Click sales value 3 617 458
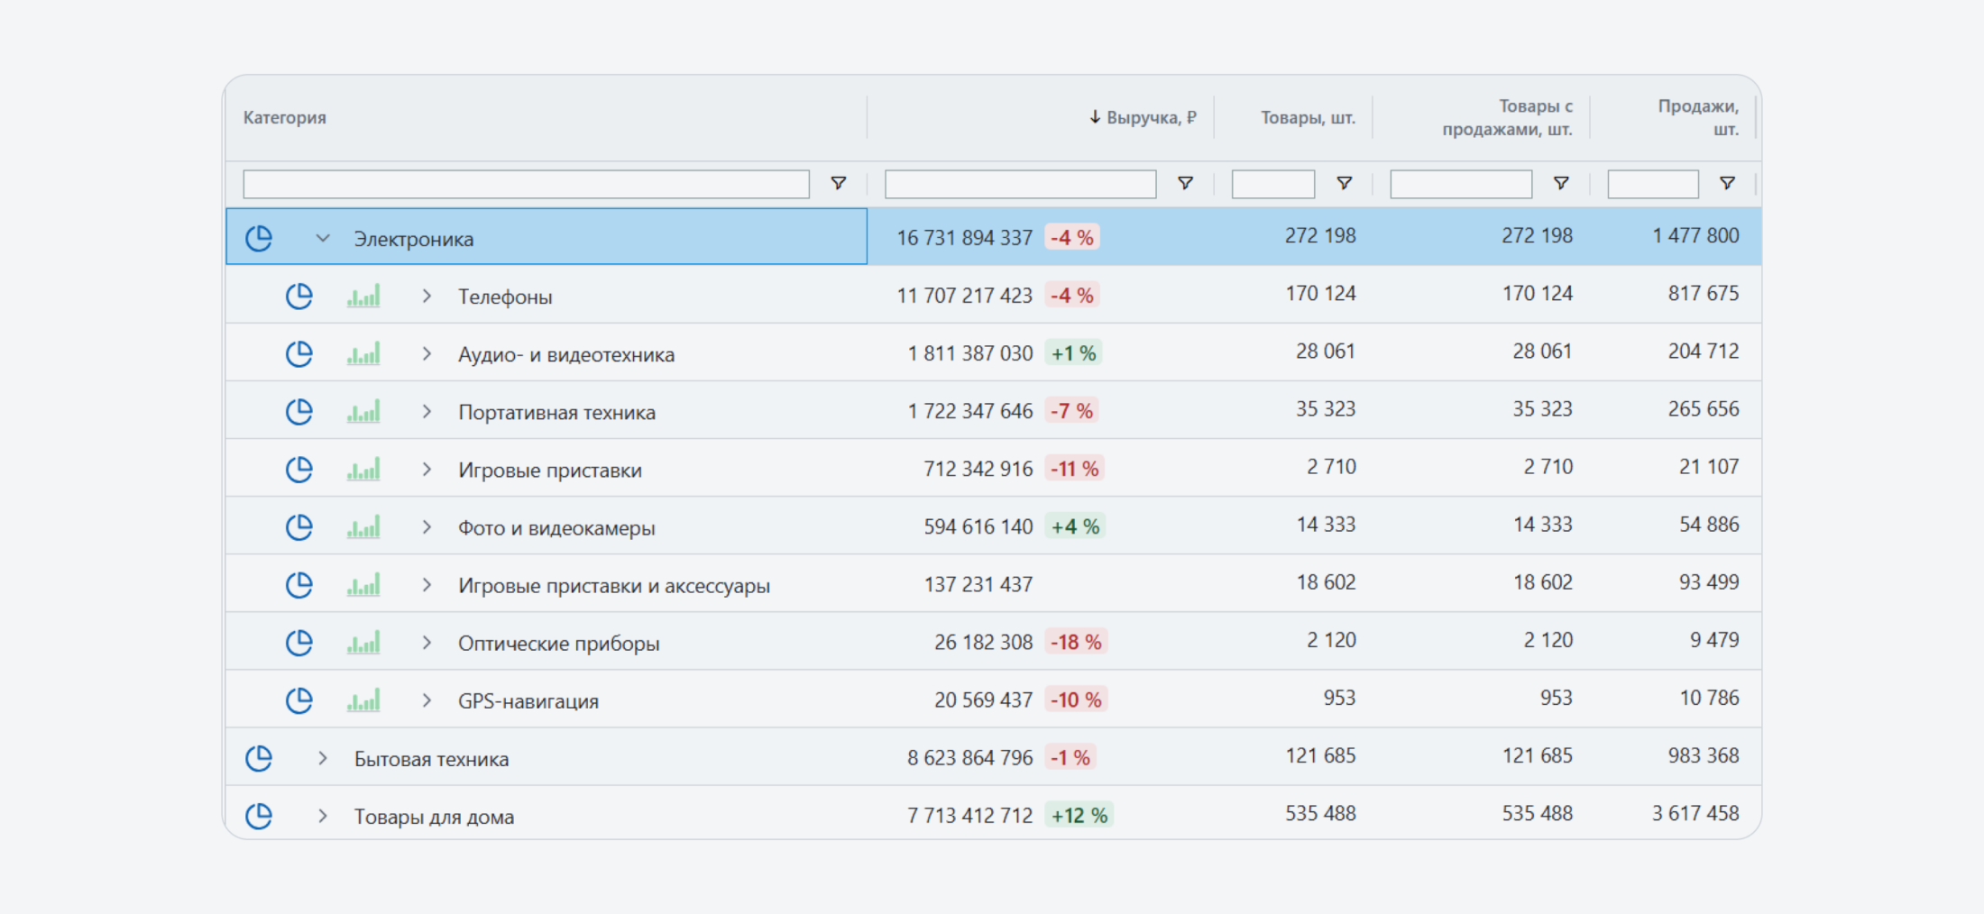Screen dimensions: 1984x914 click(1695, 813)
